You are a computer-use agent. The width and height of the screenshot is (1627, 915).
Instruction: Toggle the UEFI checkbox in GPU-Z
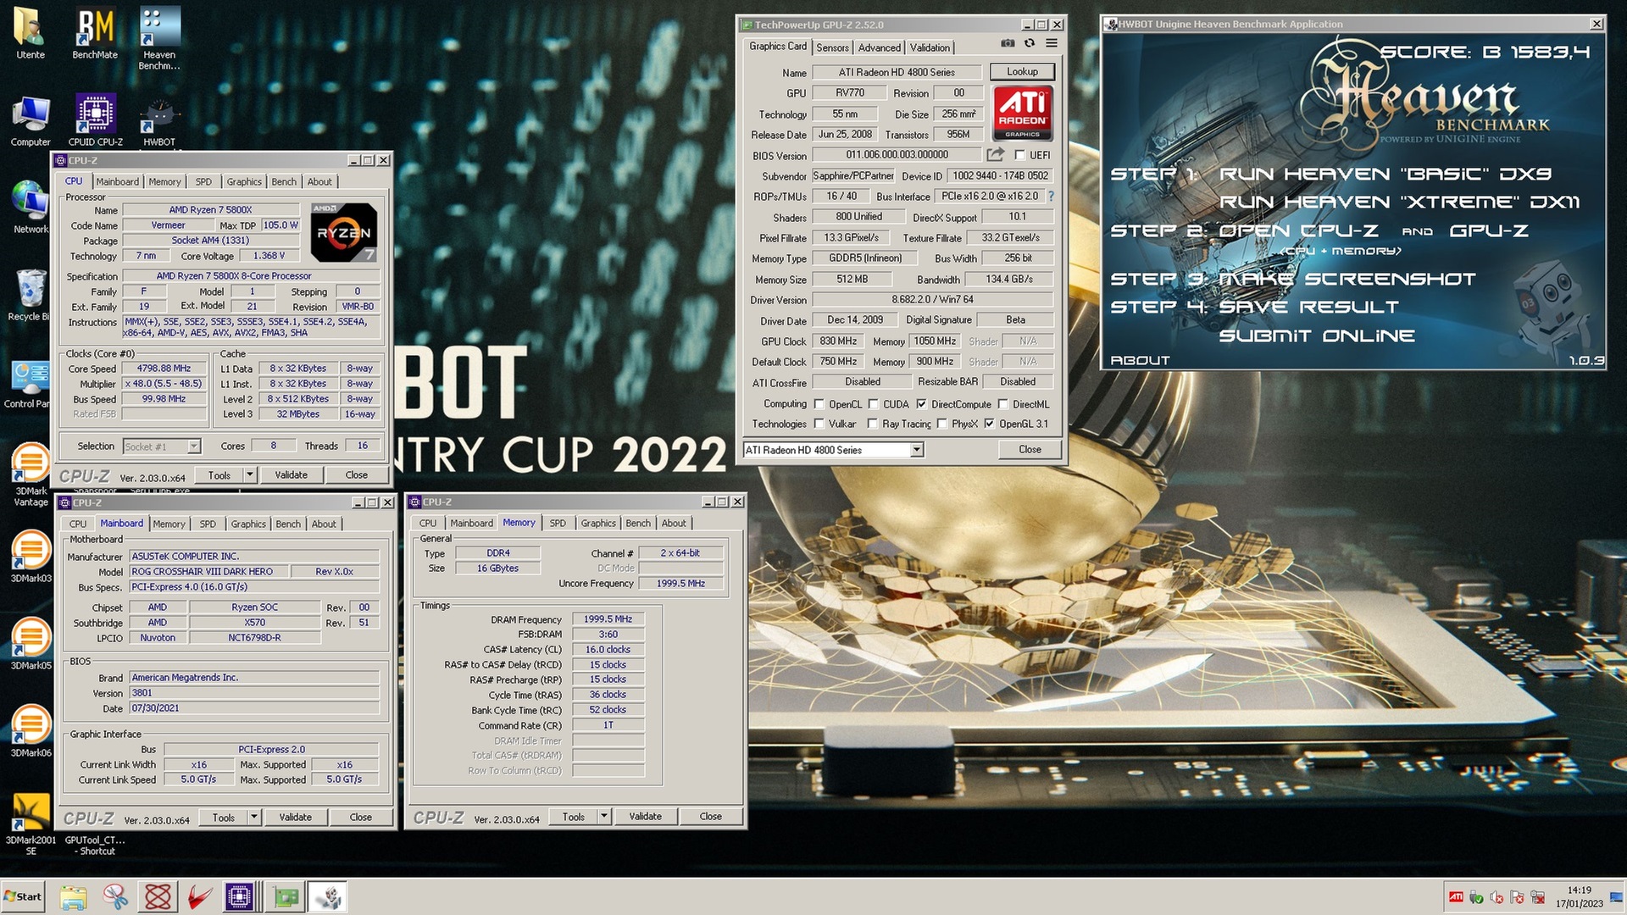click(1019, 155)
